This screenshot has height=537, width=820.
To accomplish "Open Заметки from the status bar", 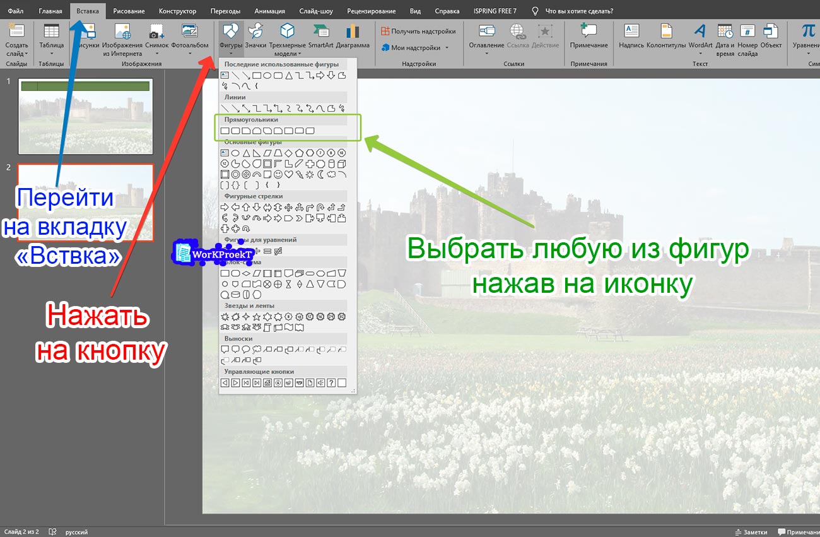I will pos(751,531).
